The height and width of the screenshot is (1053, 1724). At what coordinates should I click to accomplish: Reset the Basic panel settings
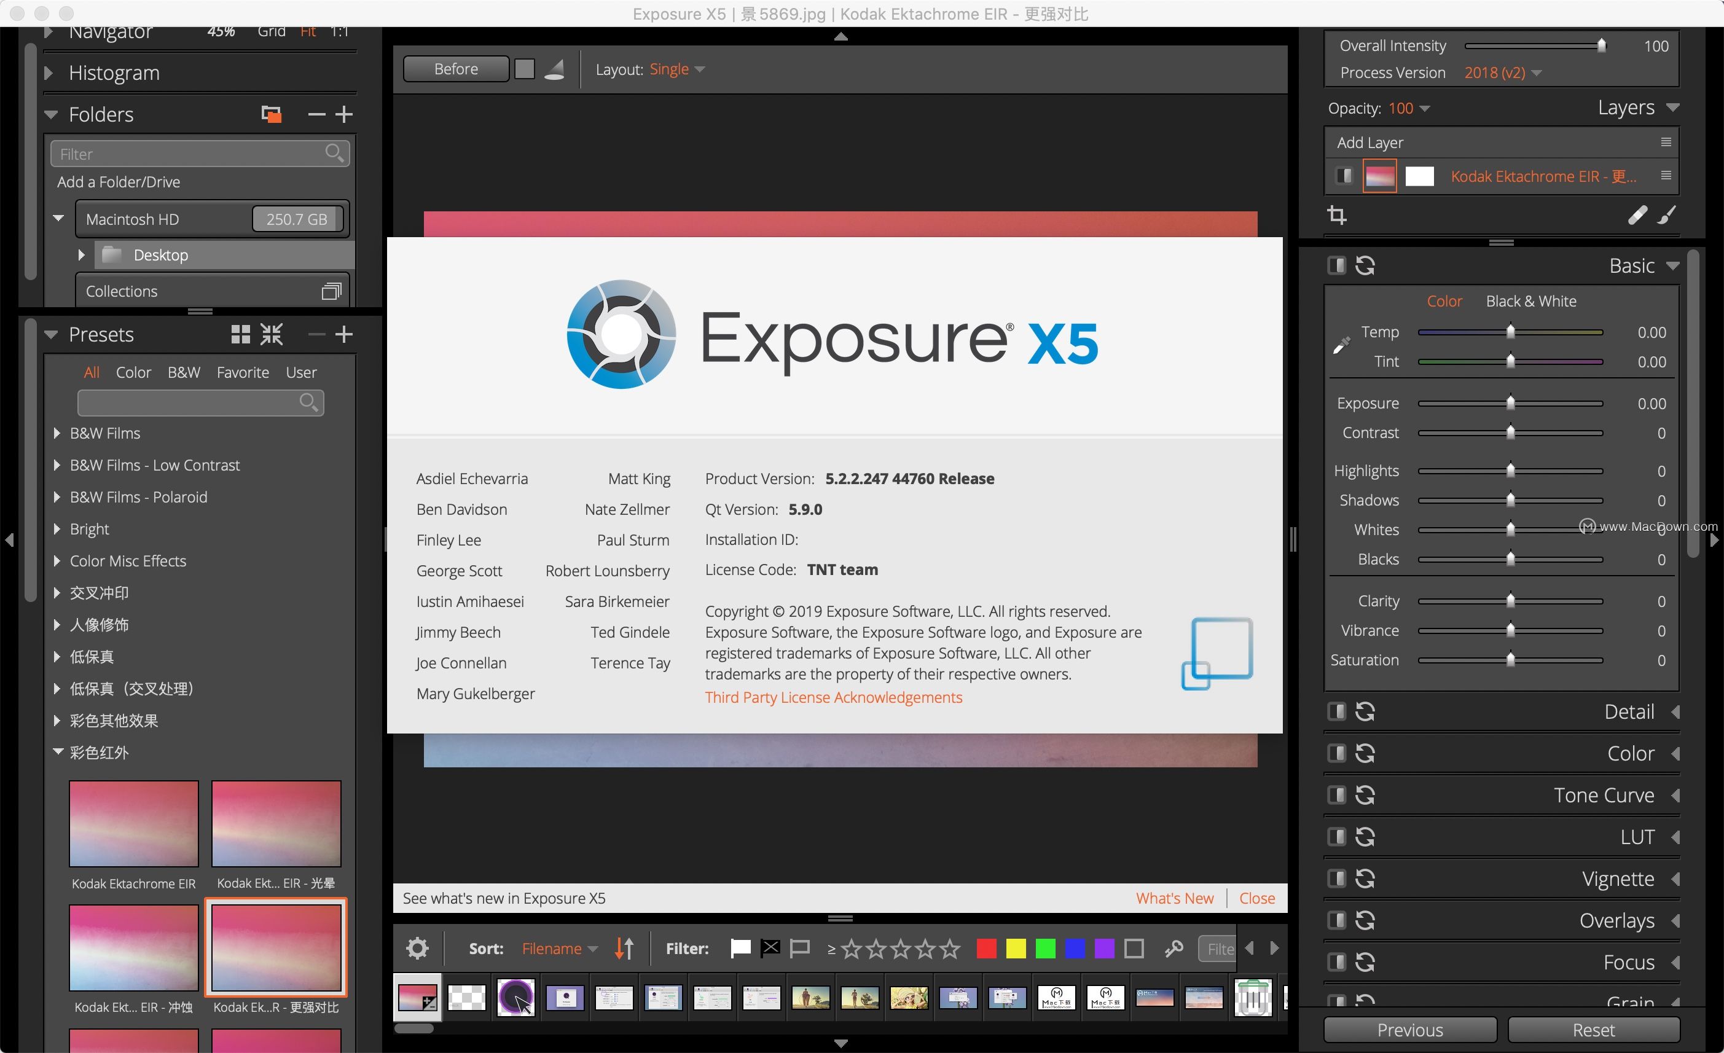pos(1365,266)
